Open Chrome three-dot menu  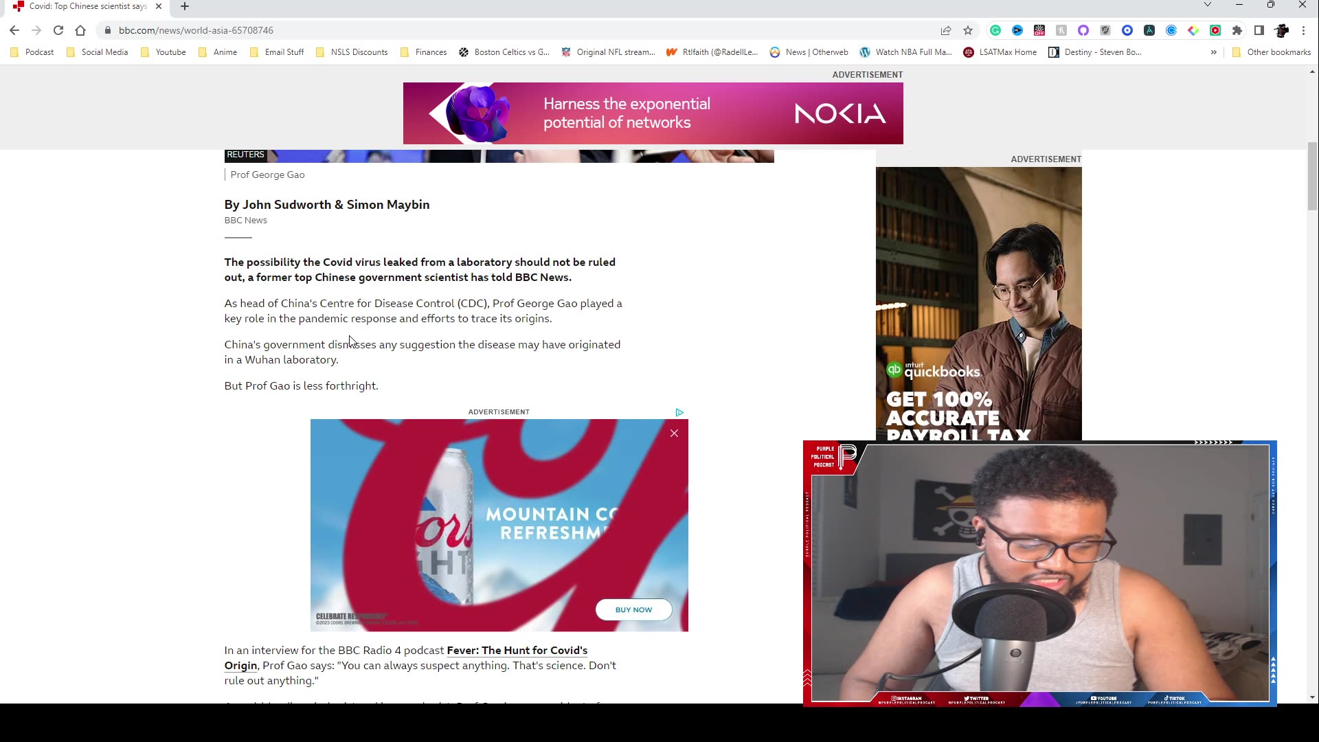[x=1303, y=30]
